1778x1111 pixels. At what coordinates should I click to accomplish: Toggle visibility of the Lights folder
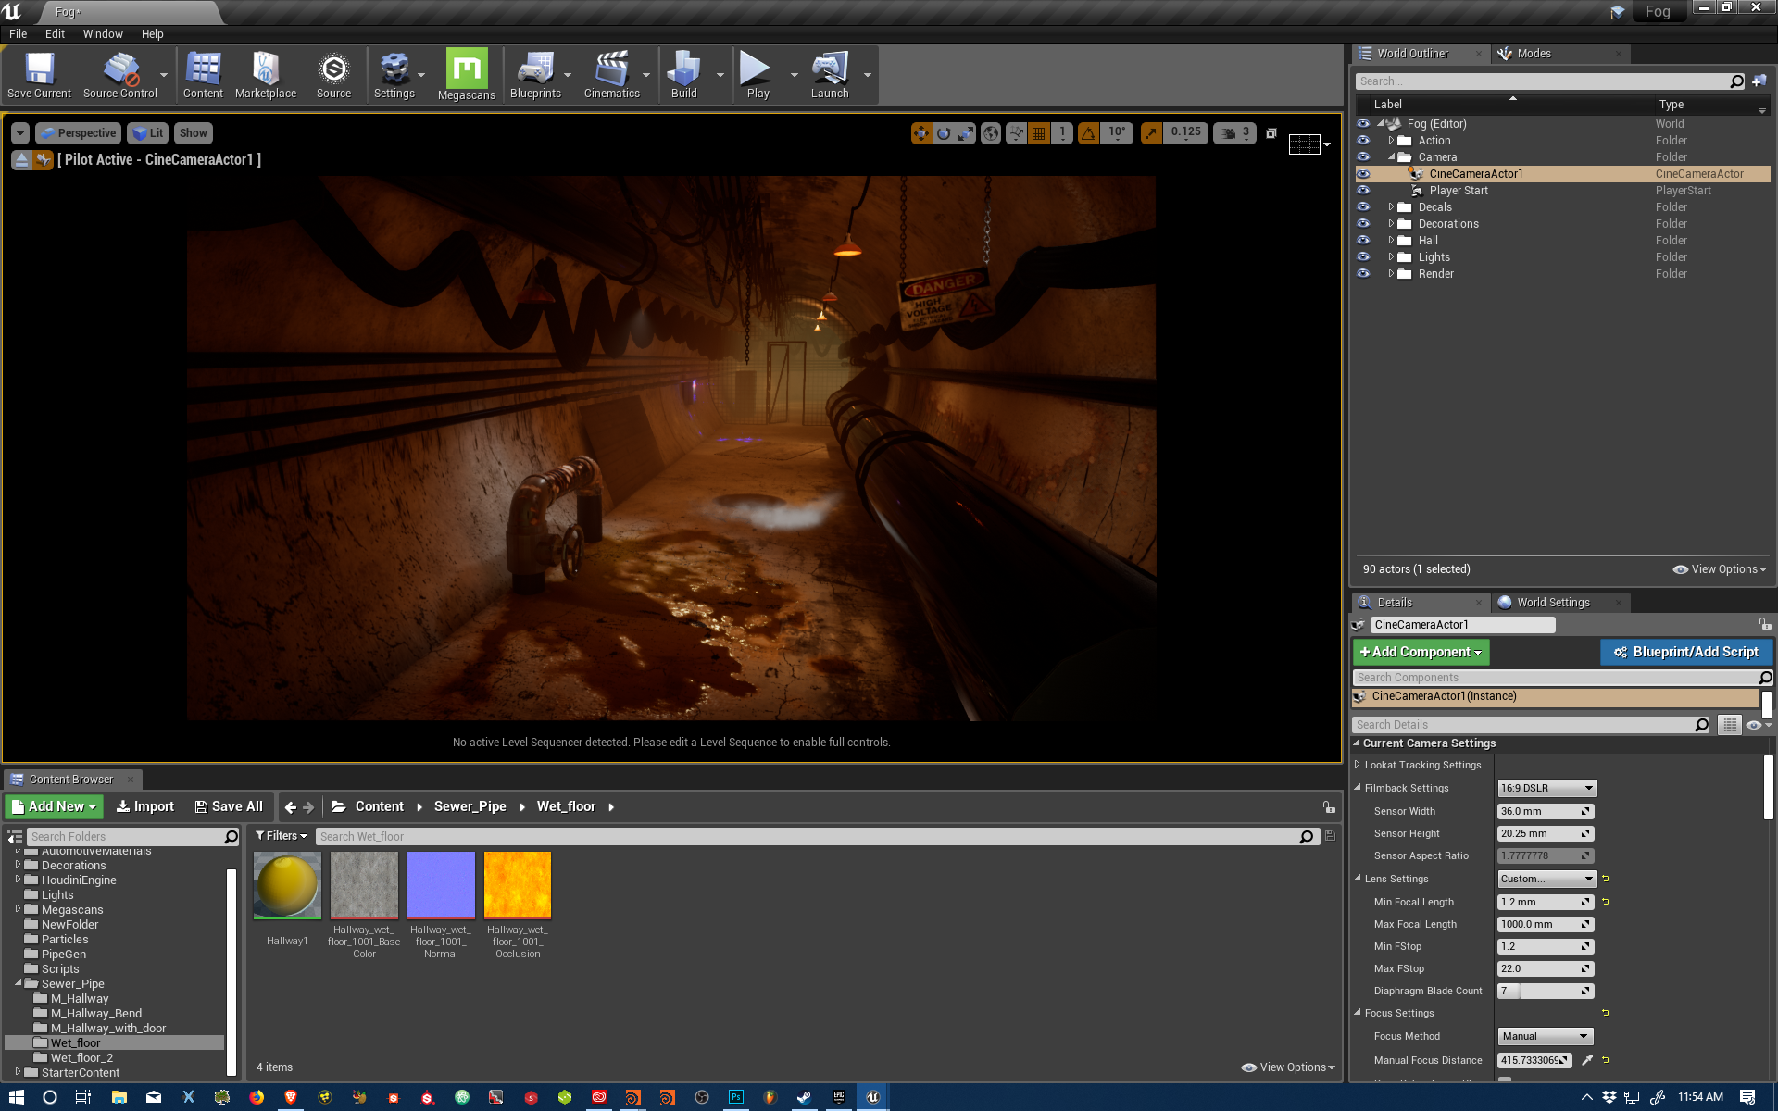[1363, 257]
